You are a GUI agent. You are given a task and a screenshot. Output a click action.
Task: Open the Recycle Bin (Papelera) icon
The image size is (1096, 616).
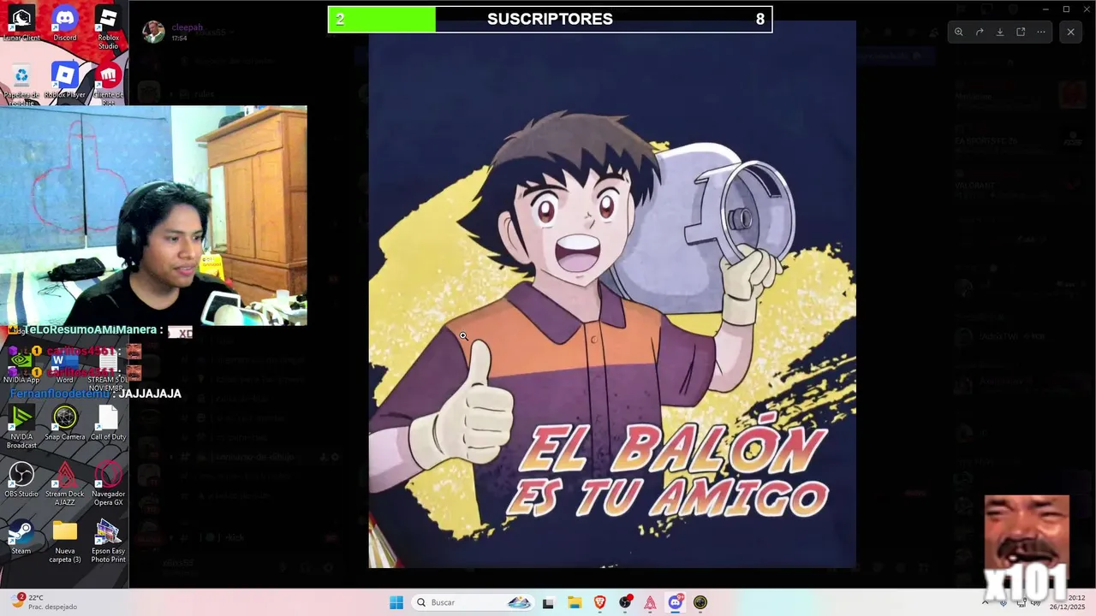(x=21, y=83)
